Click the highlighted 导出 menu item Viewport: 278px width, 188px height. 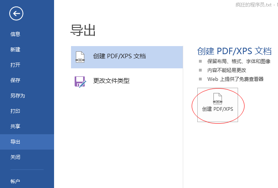coord(15,142)
